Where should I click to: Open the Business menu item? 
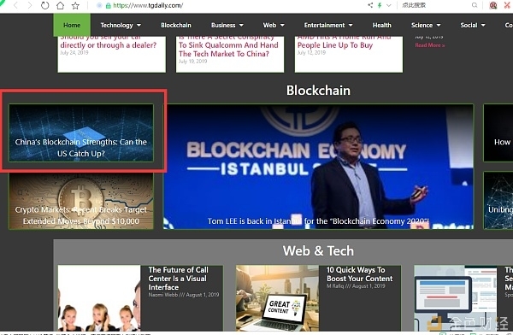[x=223, y=25]
